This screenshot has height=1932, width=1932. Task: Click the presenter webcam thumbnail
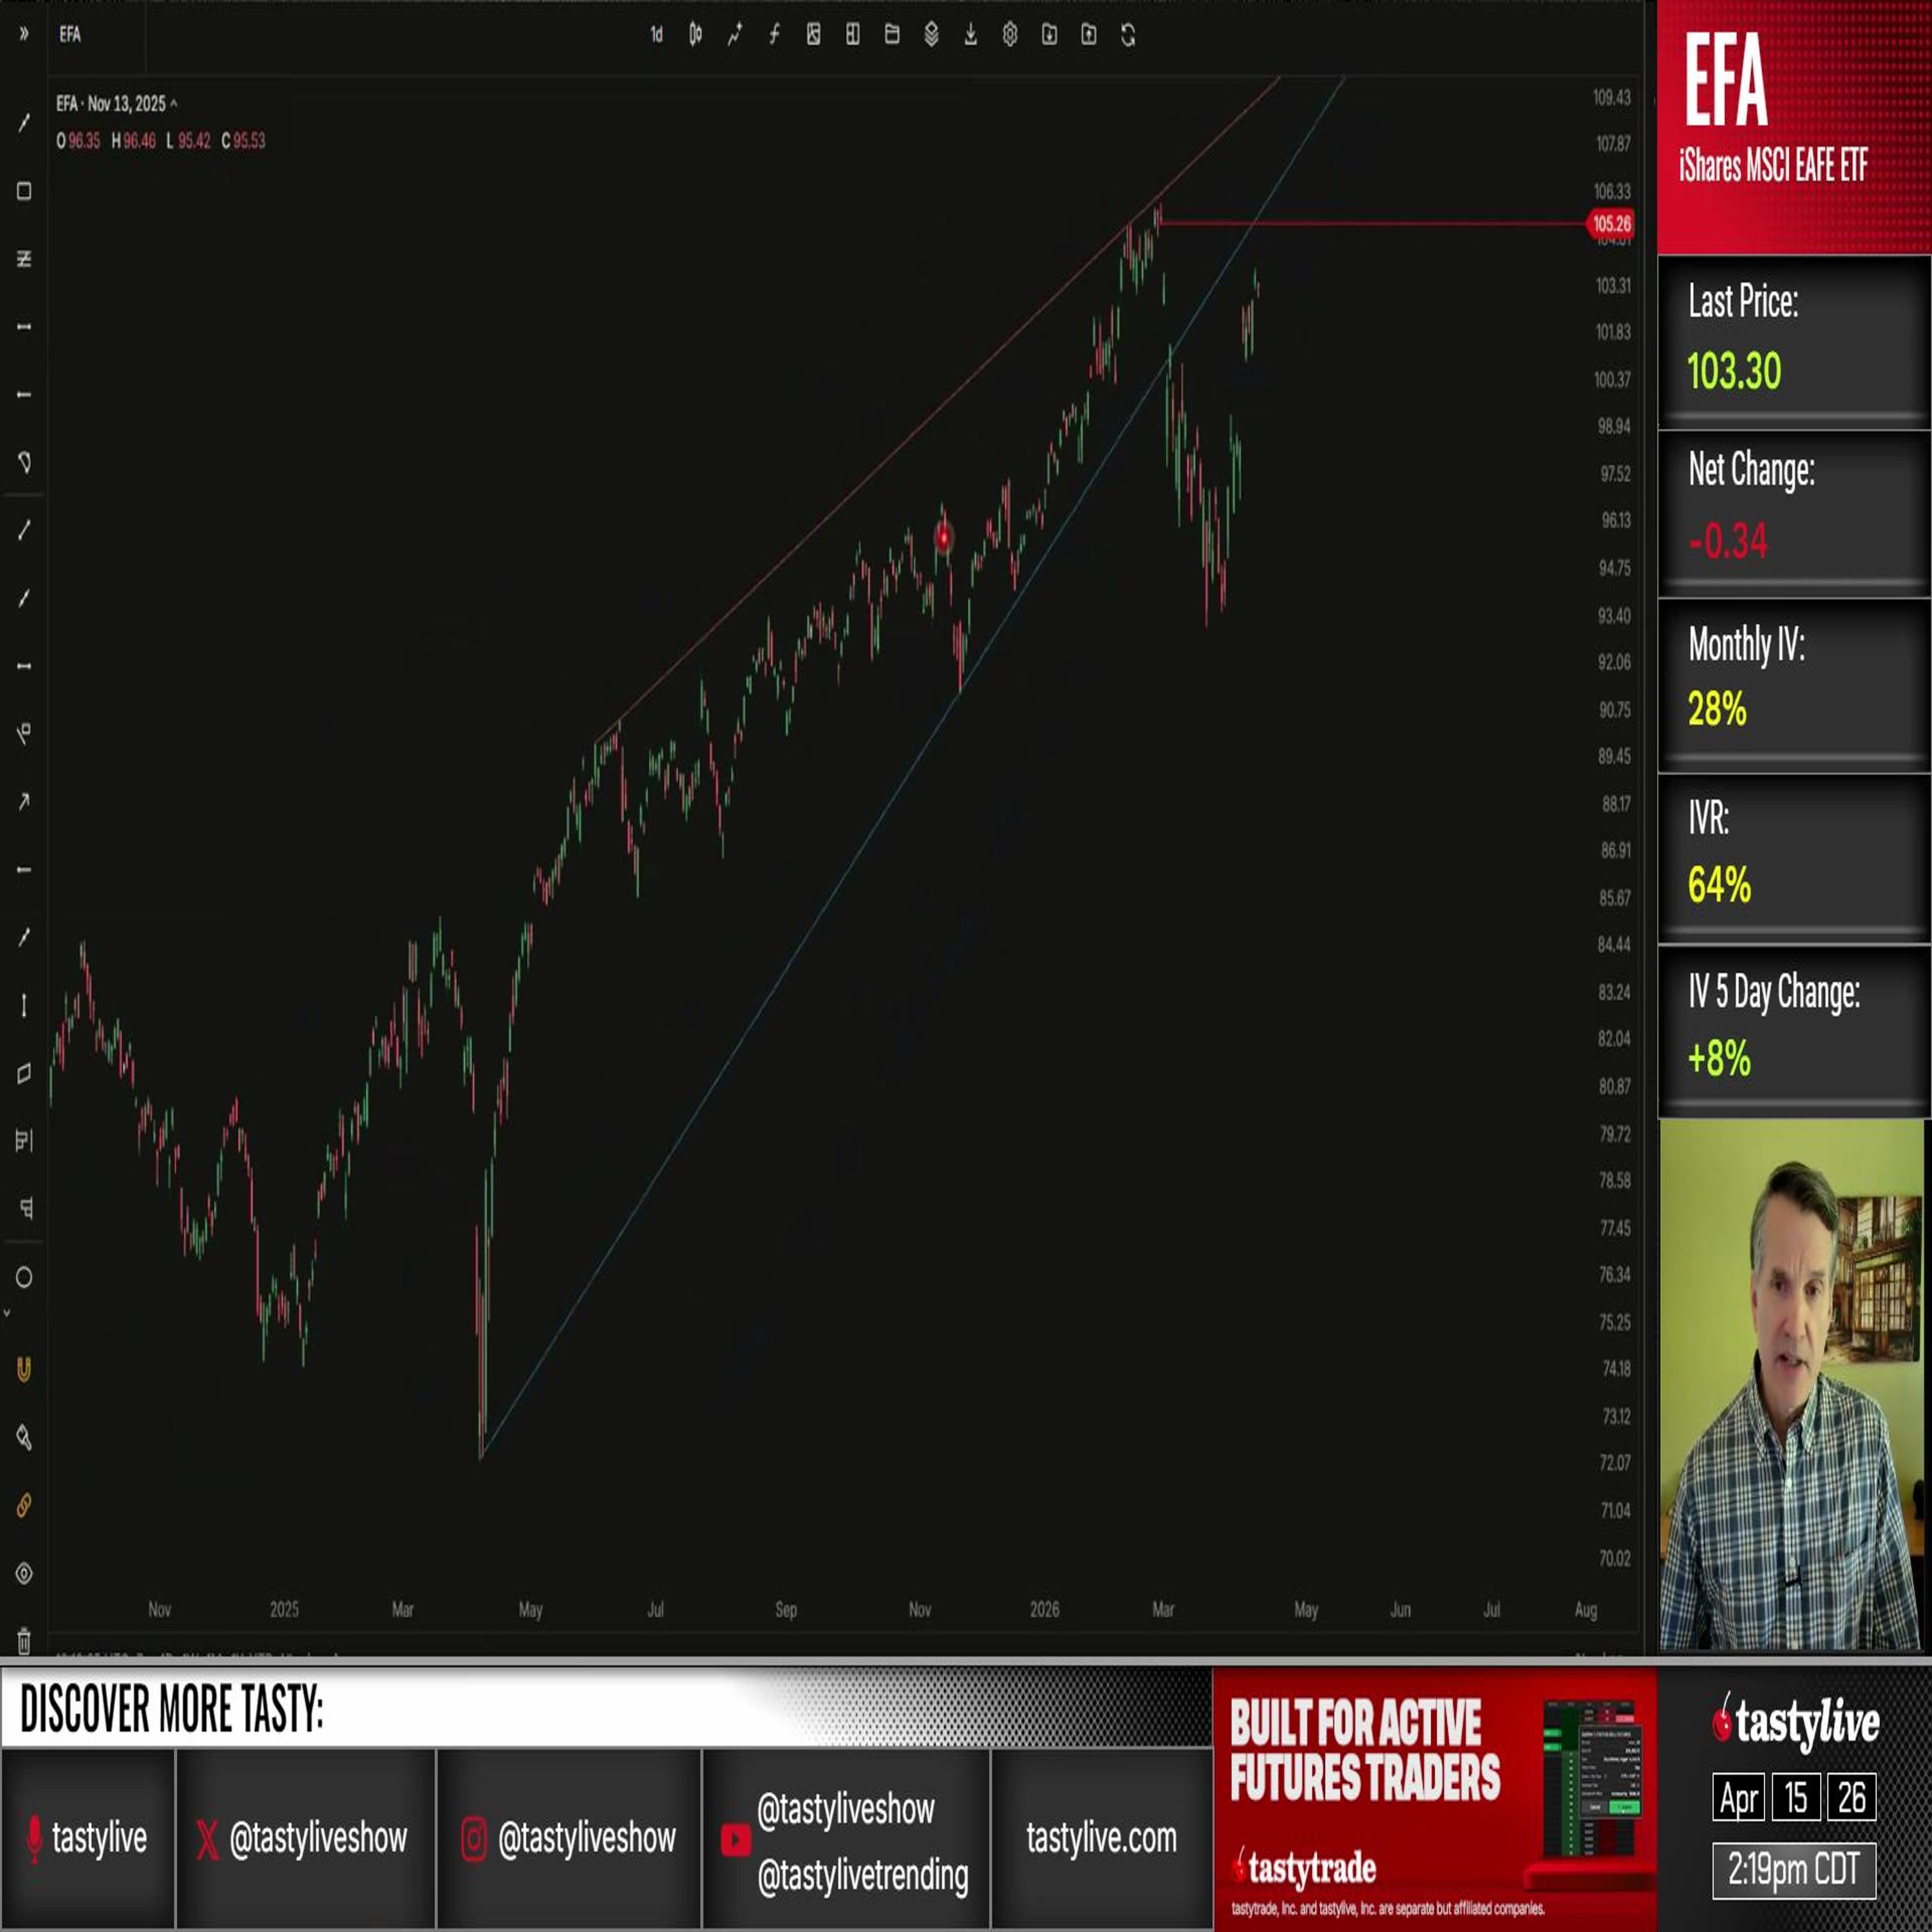(1791, 1384)
